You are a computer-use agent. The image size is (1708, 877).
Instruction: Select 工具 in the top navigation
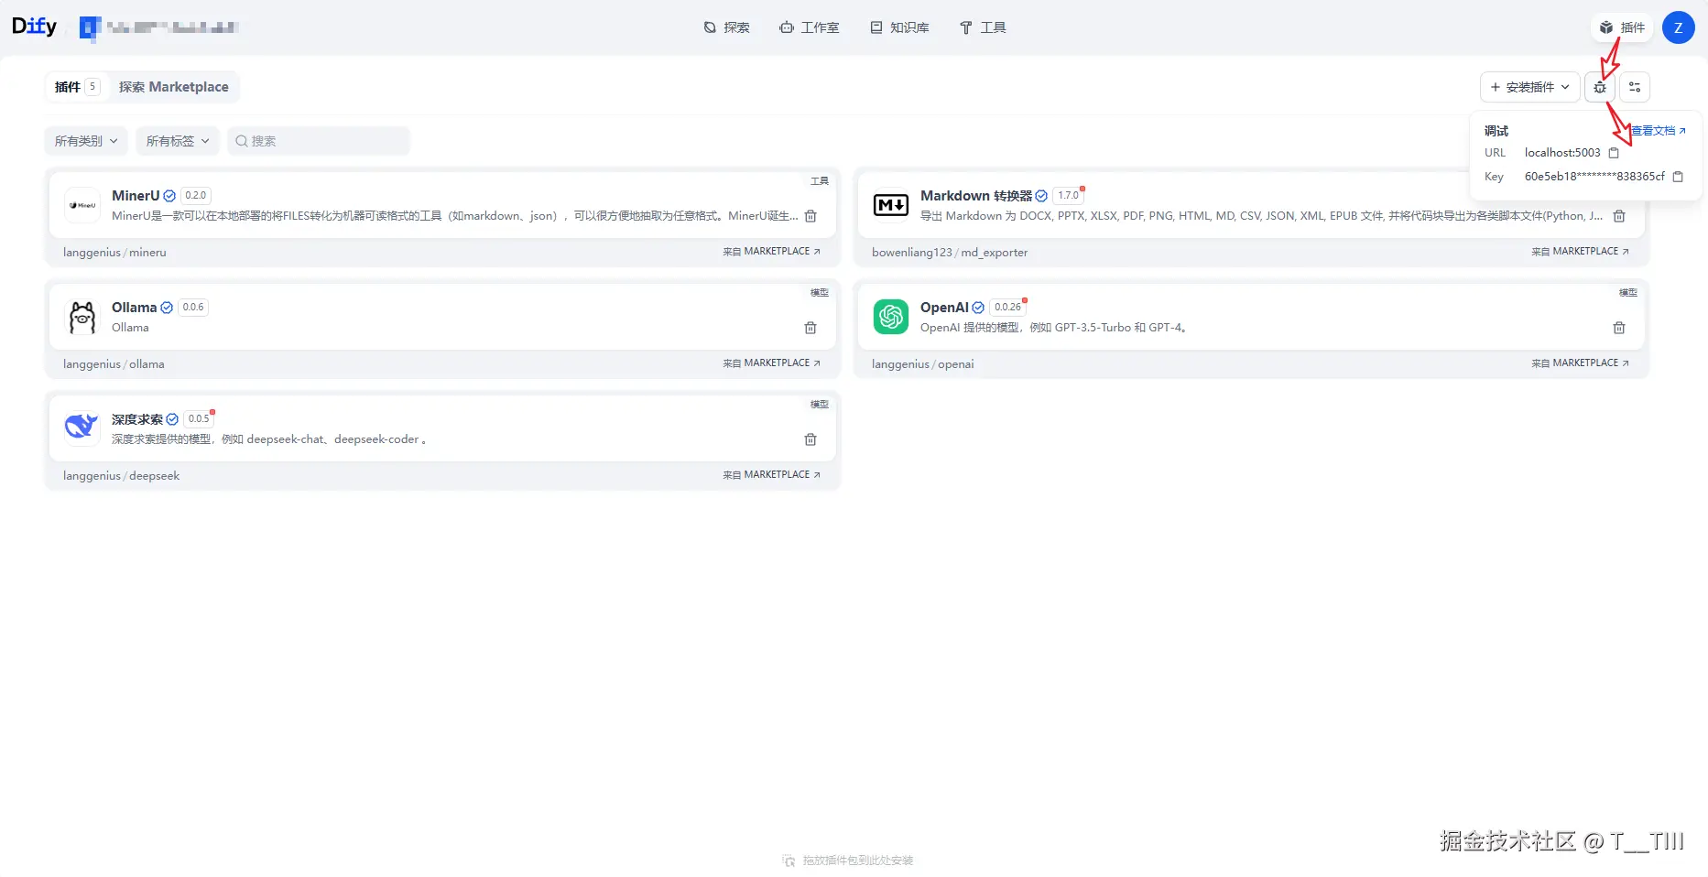983,27
